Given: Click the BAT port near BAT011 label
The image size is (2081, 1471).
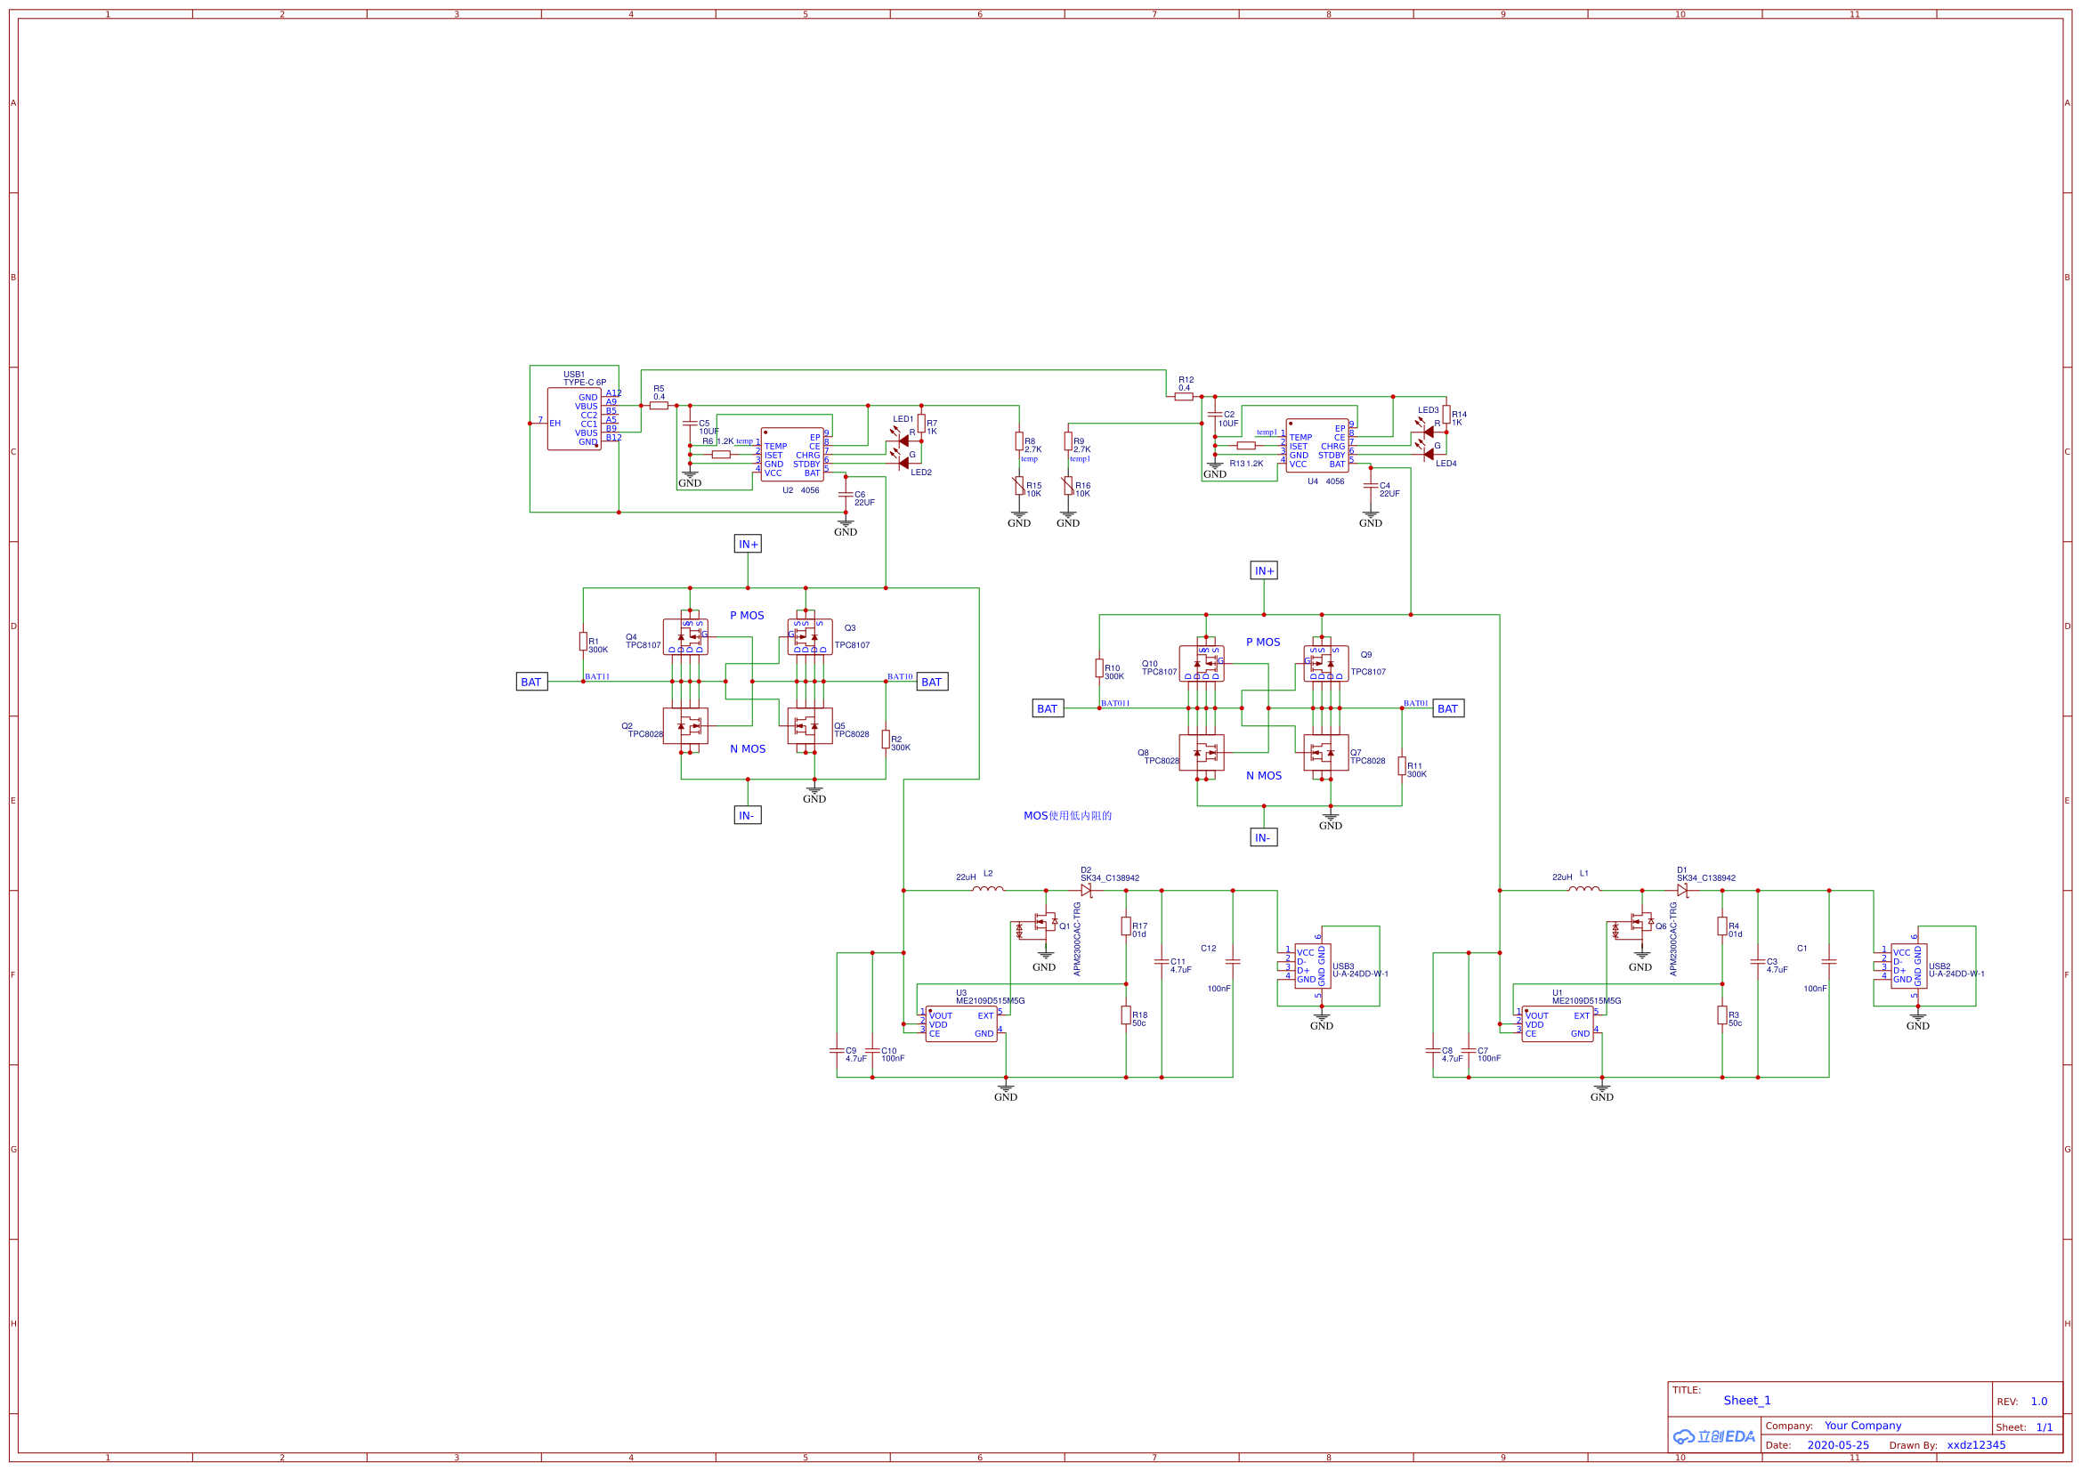Looking at the screenshot, I should 1048,707.
